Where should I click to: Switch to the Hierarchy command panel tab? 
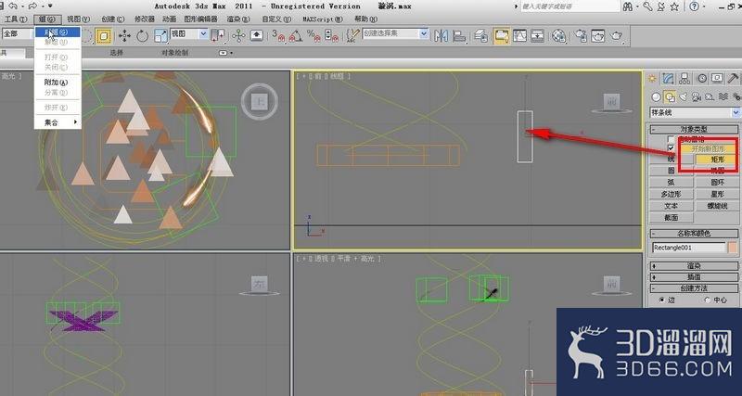click(684, 78)
